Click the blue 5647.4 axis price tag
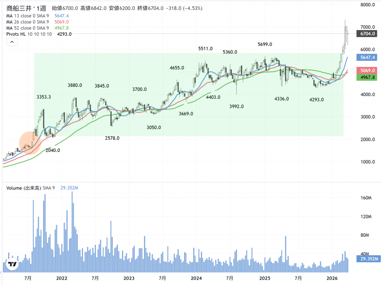 (366, 57)
